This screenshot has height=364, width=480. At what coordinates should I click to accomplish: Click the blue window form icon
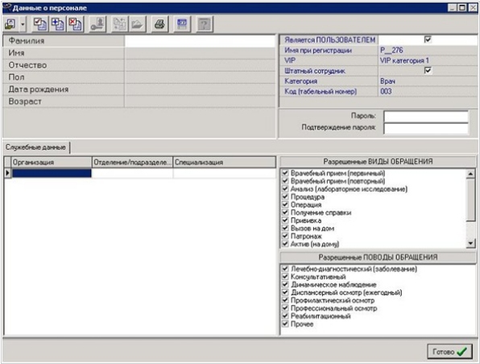point(182,24)
